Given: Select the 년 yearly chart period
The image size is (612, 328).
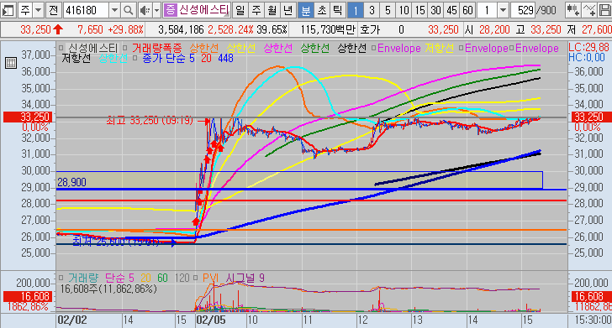Looking at the screenshot, I should pos(288,10).
